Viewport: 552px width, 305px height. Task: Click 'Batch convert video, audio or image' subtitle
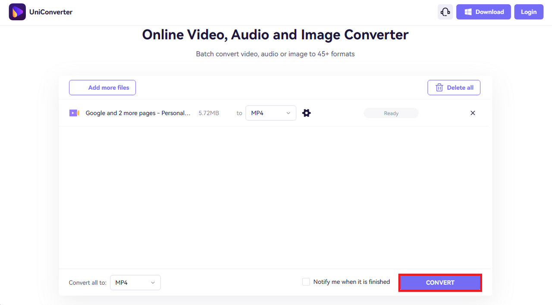click(275, 54)
